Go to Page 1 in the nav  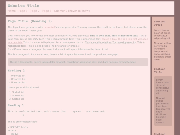point(23,11)
